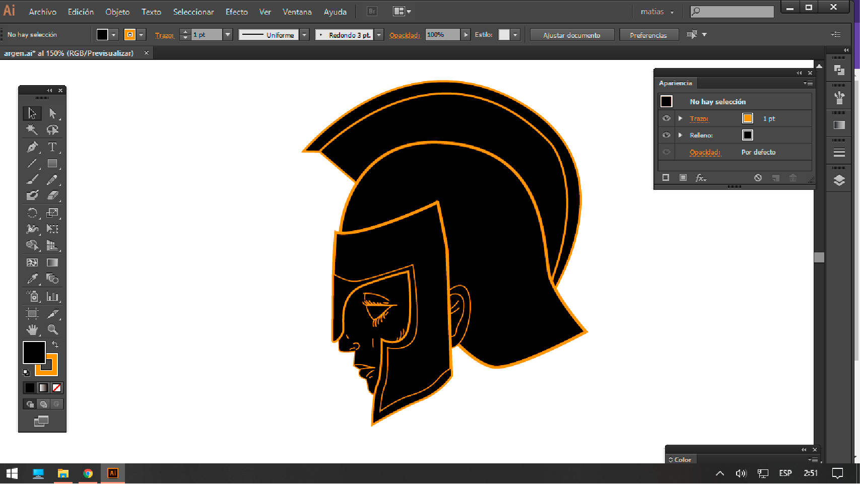Screen dimensions: 860x484
Task: Select the Perspective Grid tool
Action: pos(52,245)
